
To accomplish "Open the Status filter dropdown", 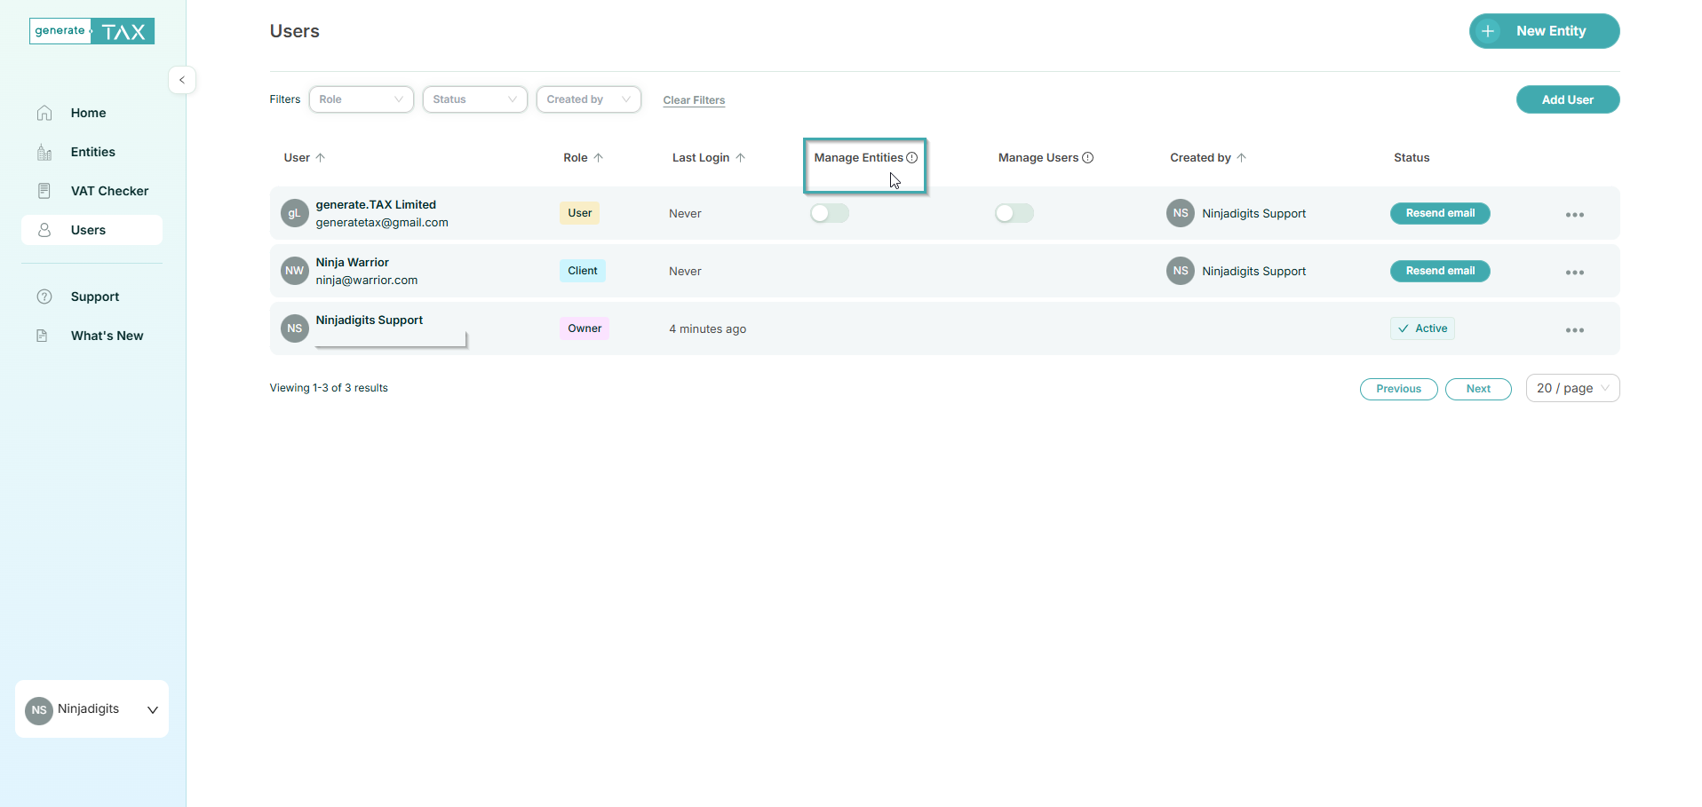I will pyautogui.click(x=474, y=99).
